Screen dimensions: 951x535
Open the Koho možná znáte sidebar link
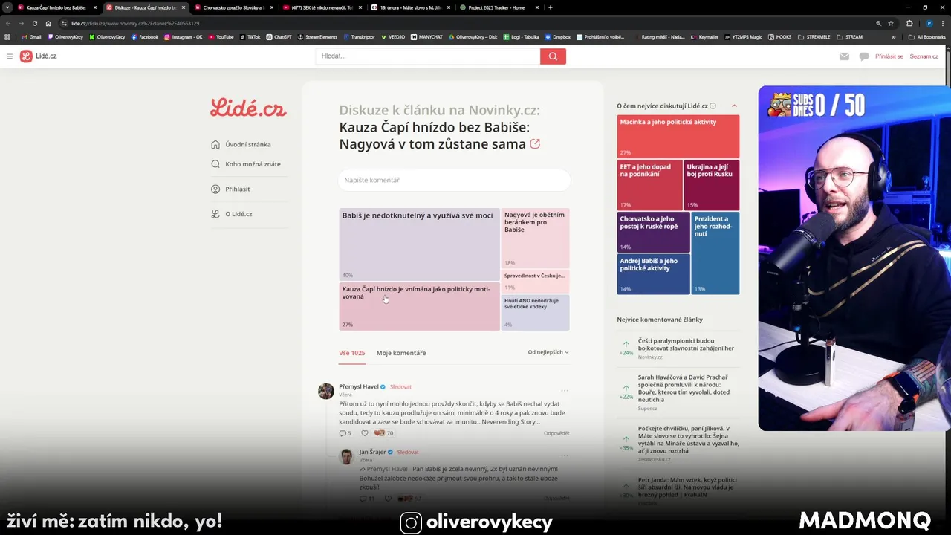(x=253, y=164)
